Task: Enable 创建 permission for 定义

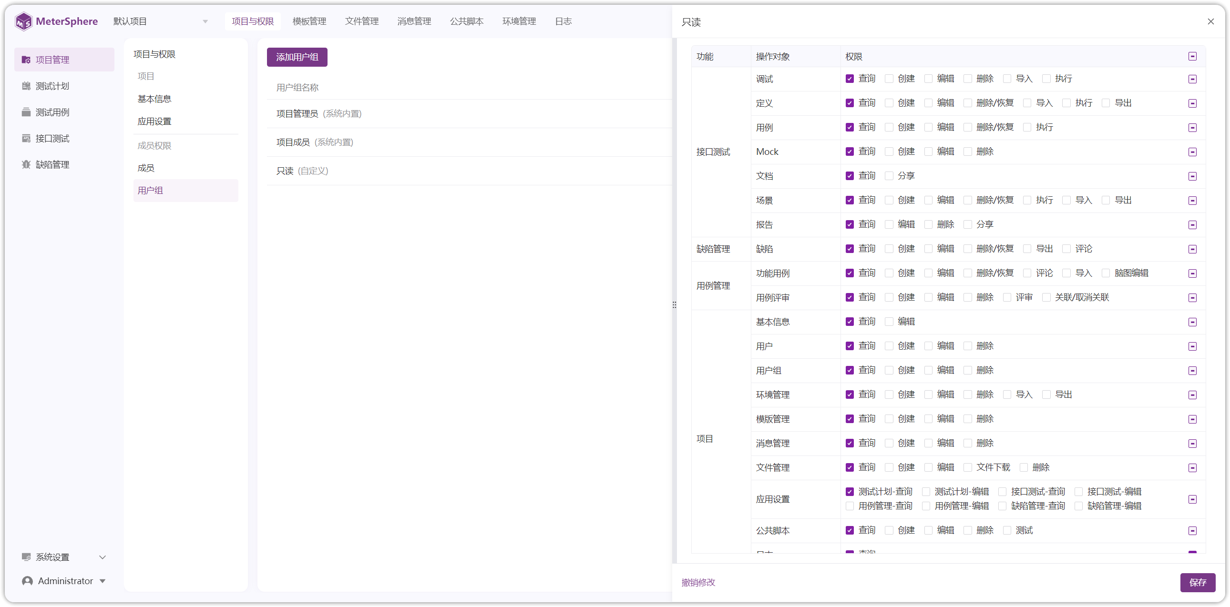Action: (x=889, y=103)
